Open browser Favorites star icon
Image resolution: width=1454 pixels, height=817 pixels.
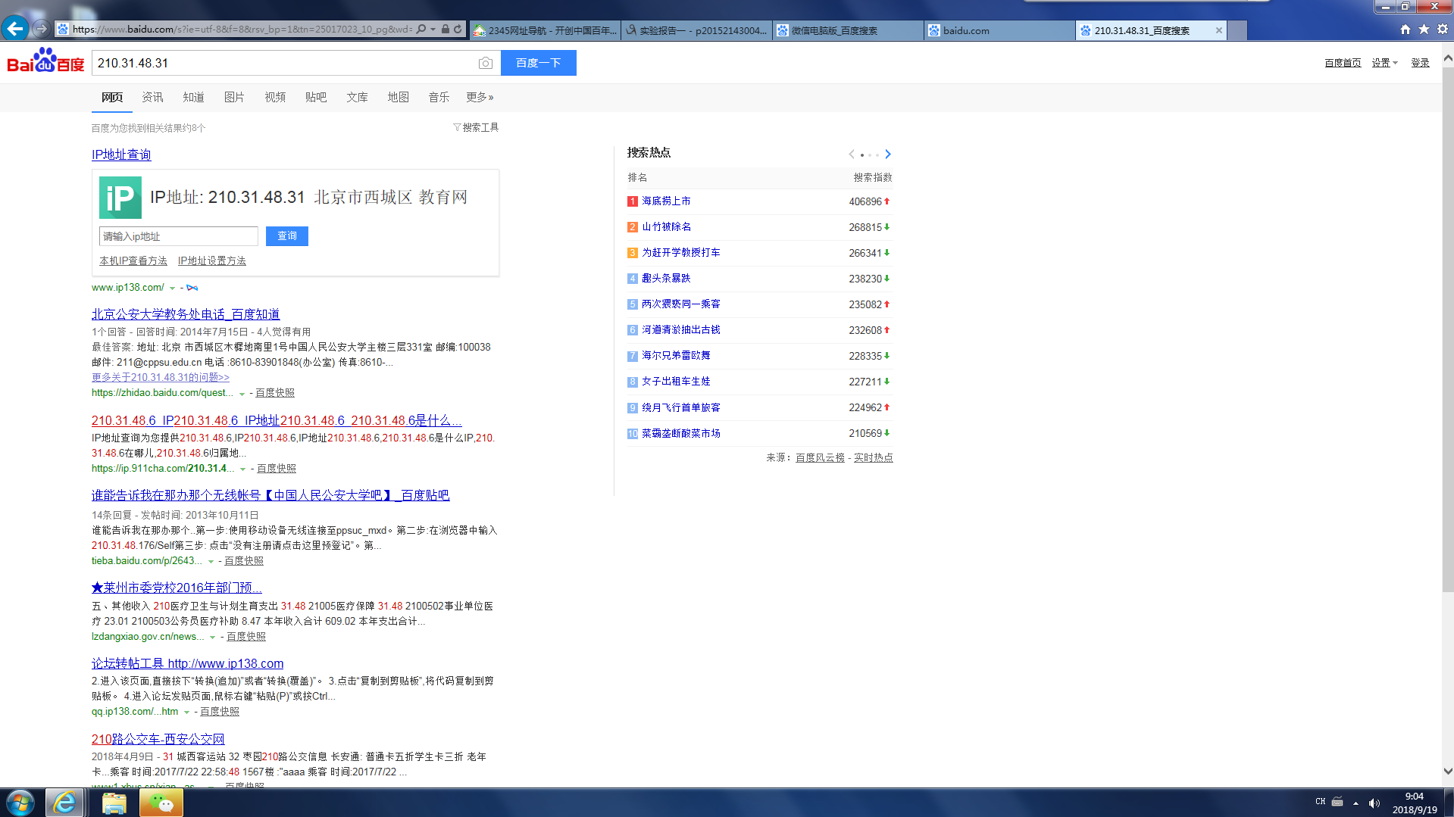tap(1424, 30)
